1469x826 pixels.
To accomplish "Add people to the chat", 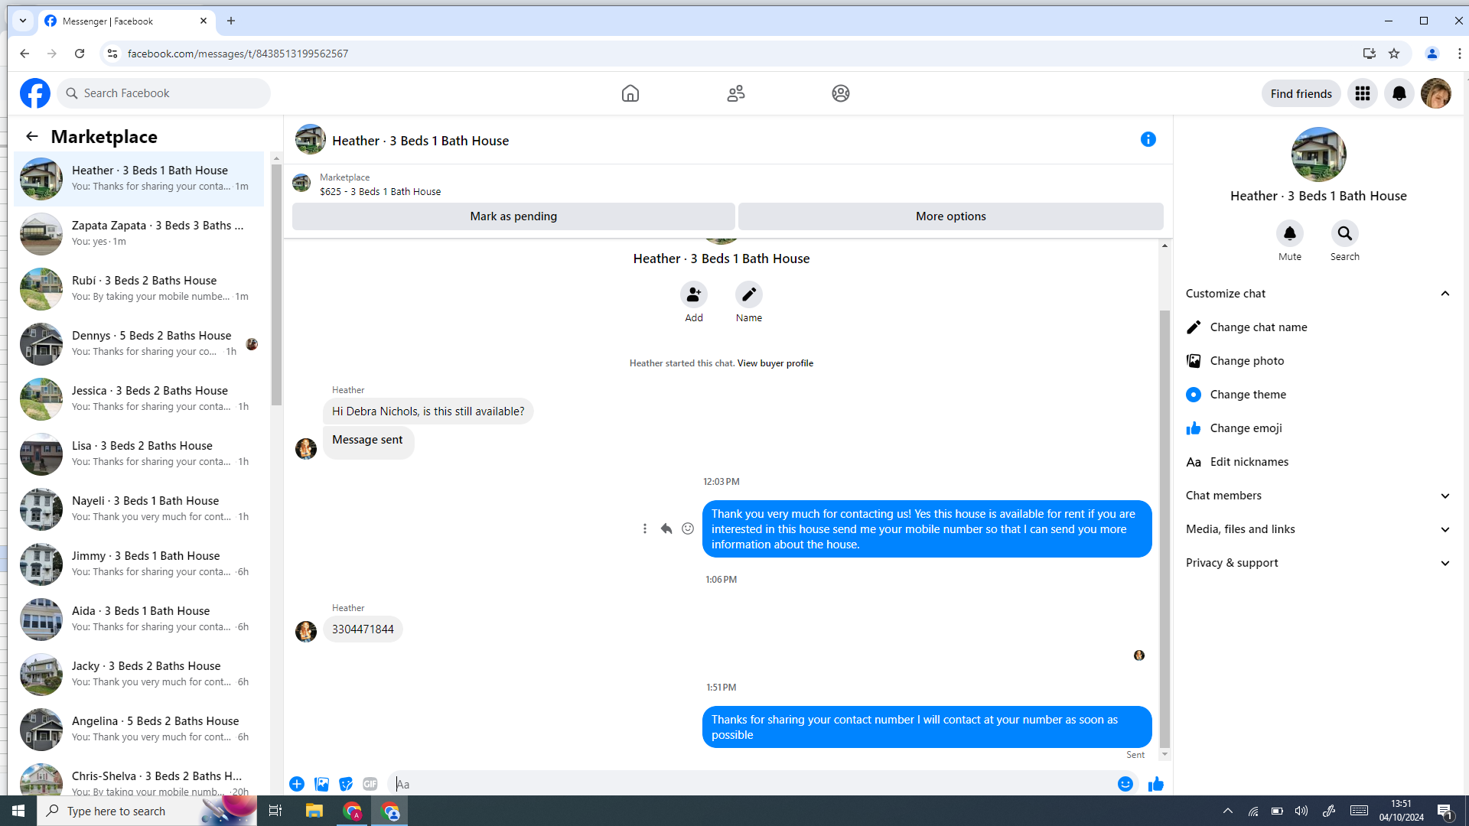I will (x=694, y=294).
